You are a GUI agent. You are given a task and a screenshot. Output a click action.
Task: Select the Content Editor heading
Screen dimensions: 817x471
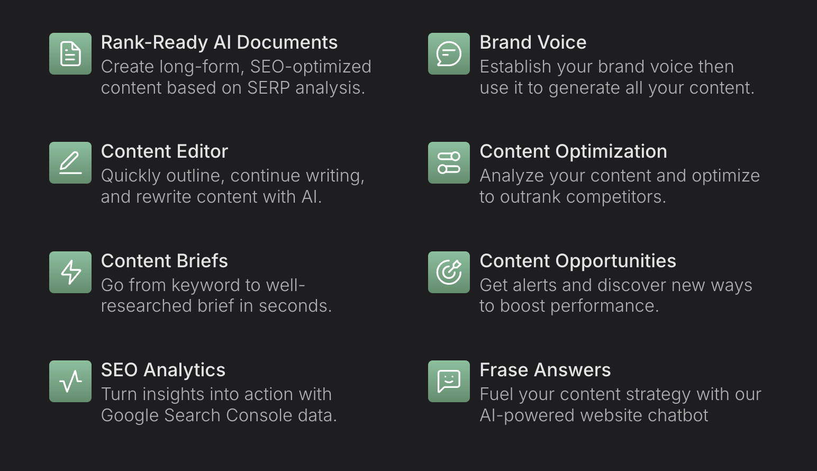click(164, 151)
